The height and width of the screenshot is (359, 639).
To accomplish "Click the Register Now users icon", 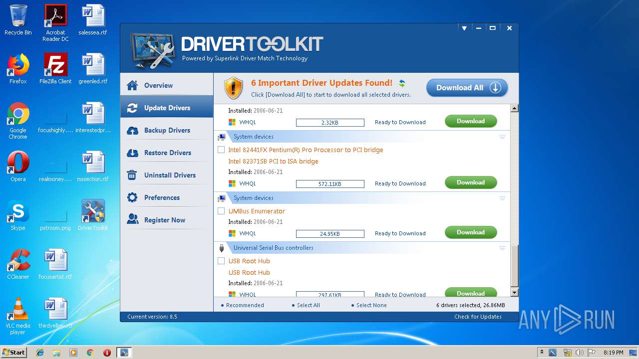I will pos(132,220).
